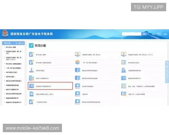169x135 pixels.
Task: Click 国家税务总局广东省电子税务局 header title
Action: (x=32, y=34)
